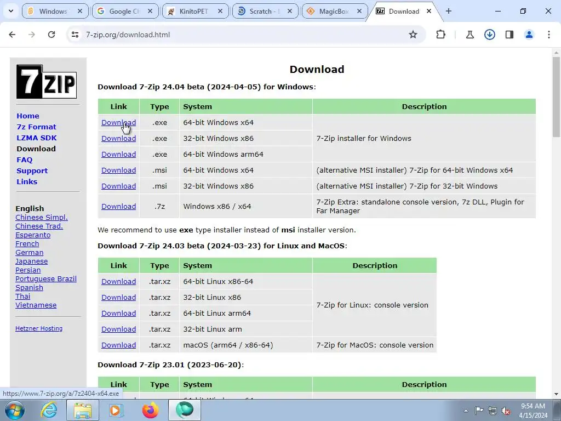Open the Chrome profile avatar
The height and width of the screenshot is (421, 561).
pyautogui.click(x=529, y=35)
